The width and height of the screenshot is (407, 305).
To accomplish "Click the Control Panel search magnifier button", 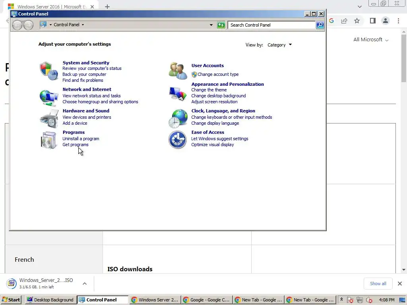I will (320, 25).
